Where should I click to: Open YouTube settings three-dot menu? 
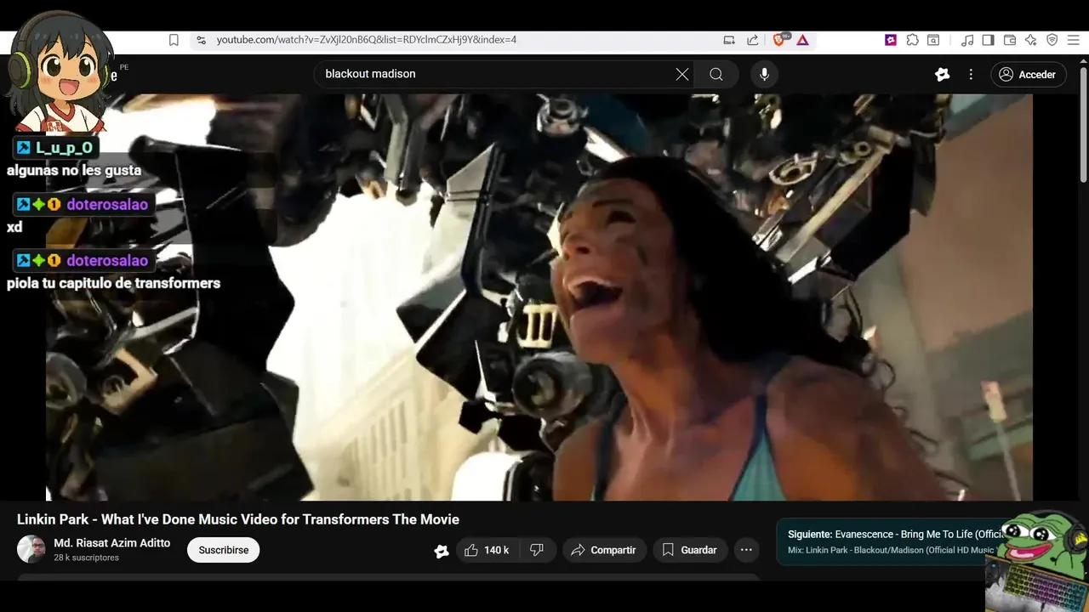pyautogui.click(x=971, y=74)
